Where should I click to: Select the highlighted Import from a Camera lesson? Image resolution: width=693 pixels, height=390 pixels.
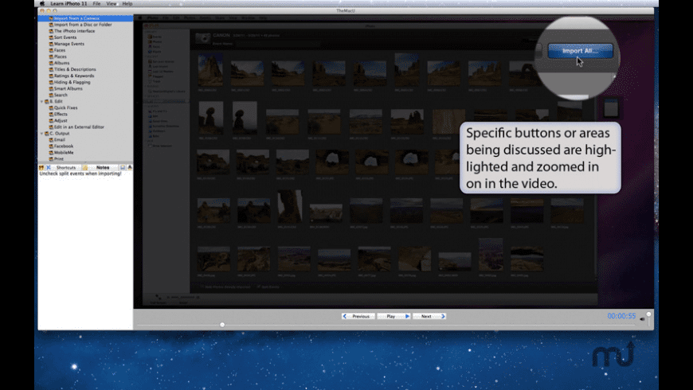pos(85,18)
